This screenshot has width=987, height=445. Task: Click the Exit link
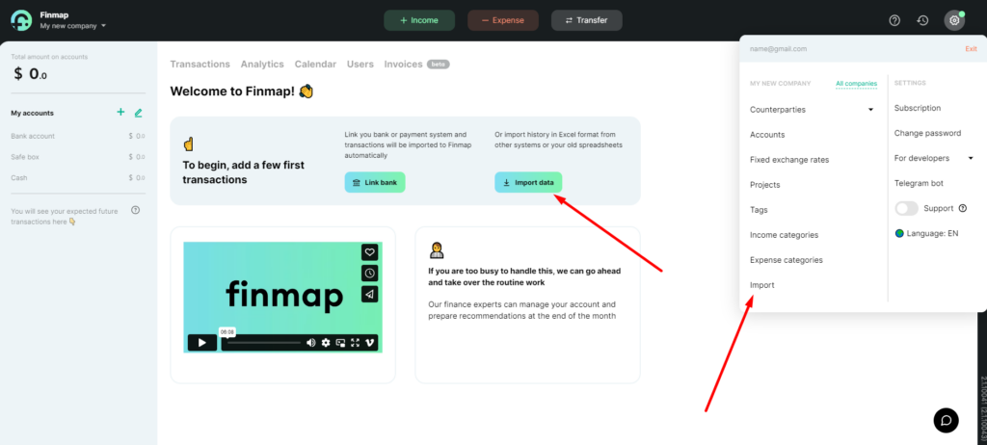click(971, 48)
